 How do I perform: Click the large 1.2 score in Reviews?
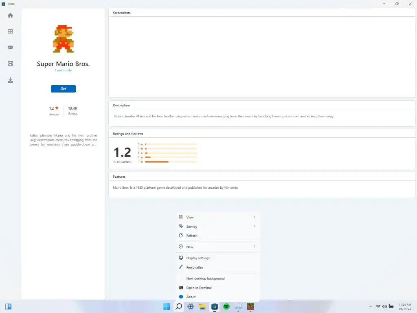[x=122, y=152]
